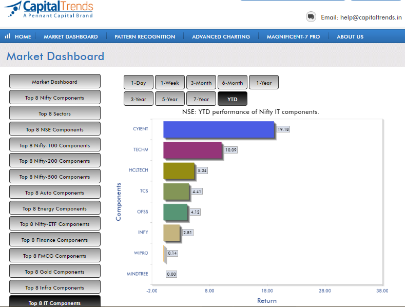The width and height of the screenshot is (405, 307).
Task: Click the 4.41 value label
Action: pos(197,191)
